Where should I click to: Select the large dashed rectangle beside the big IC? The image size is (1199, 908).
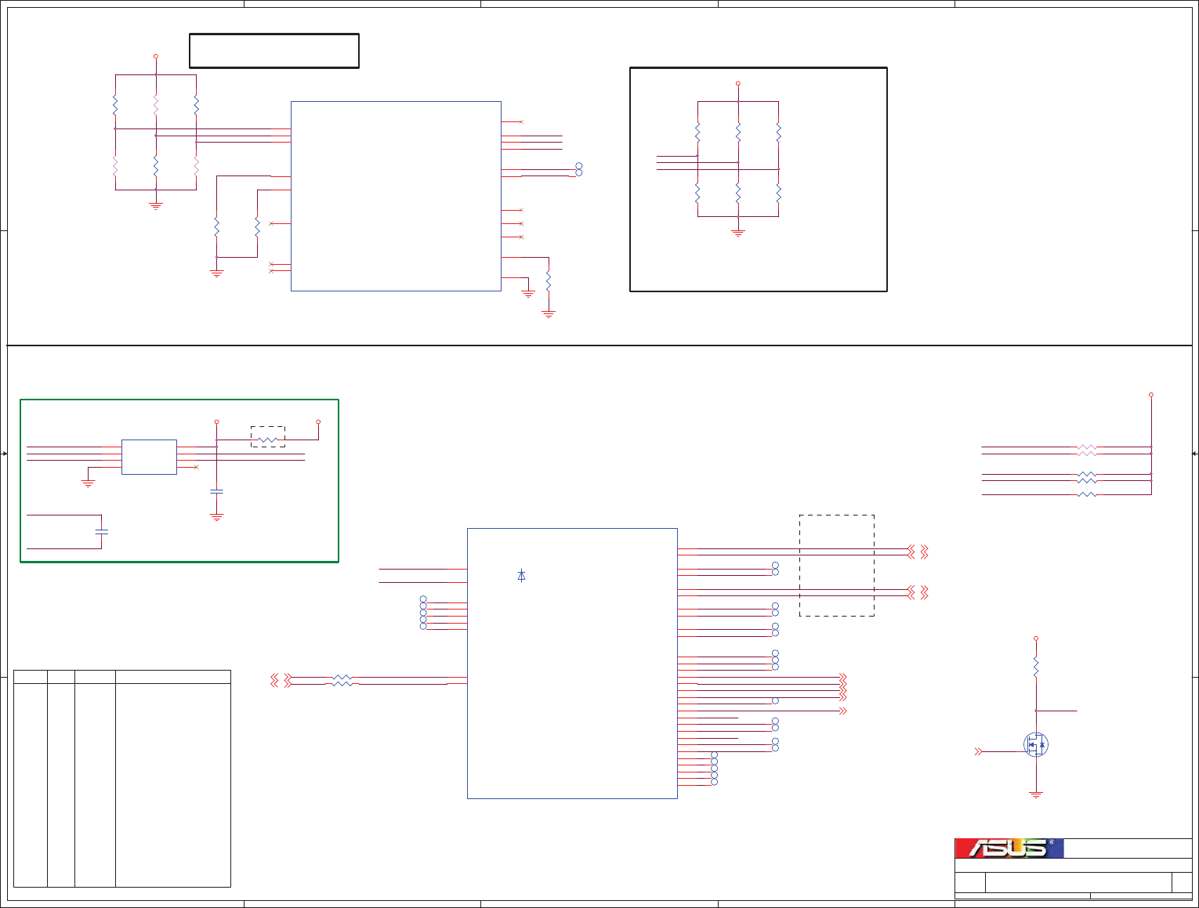(837, 566)
